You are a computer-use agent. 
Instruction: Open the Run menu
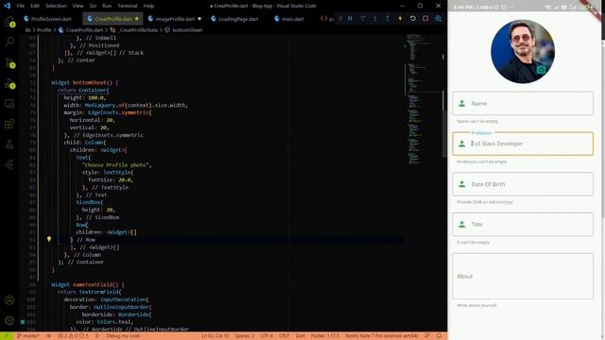[107, 6]
